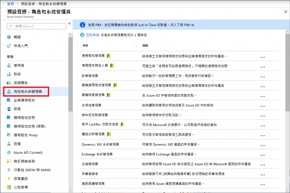Screen dimensions: 290x193
Task: Open more options for 資訊保護管理員 row
Action: [x=263, y=185]
